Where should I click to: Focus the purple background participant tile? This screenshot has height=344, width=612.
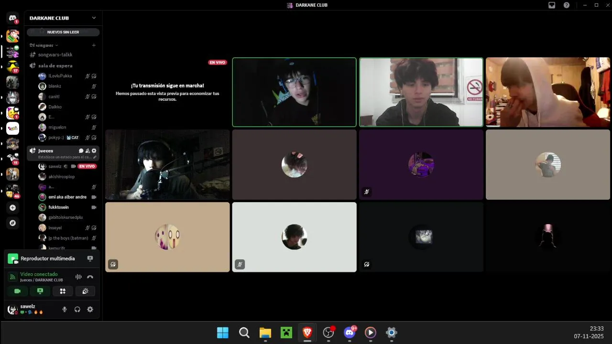[x=421, y=164]
